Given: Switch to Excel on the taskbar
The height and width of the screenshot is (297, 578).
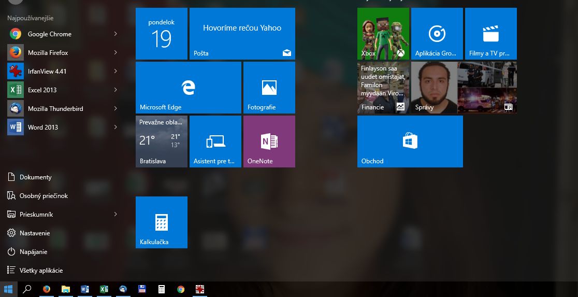Looking at the screenshot, I should [104, 289].
